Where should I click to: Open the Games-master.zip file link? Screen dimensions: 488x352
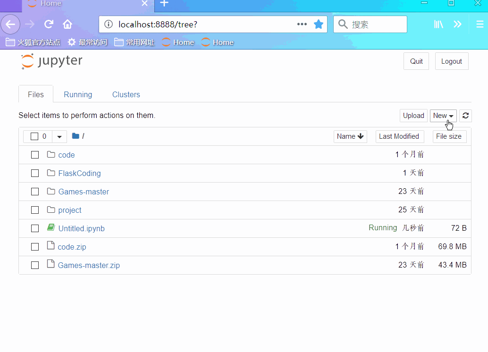(x=89, y=266)
